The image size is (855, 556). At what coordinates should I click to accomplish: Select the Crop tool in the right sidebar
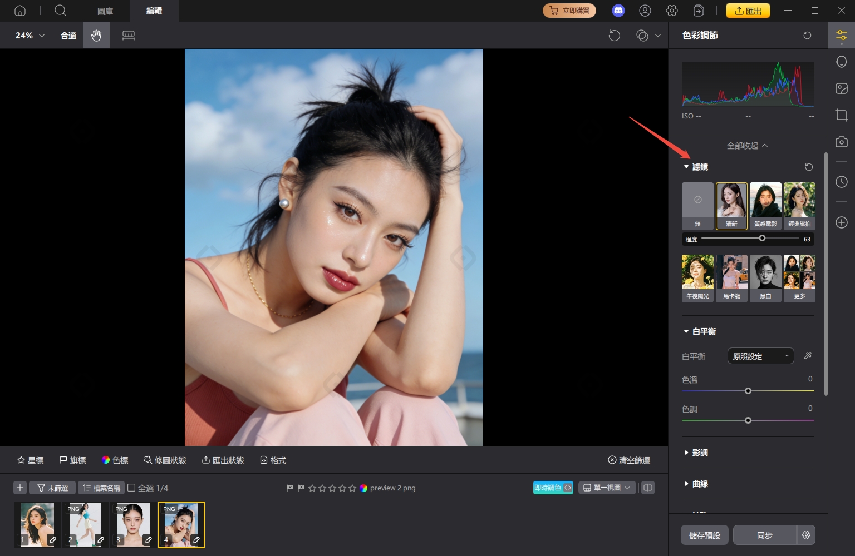pos(841,115)
